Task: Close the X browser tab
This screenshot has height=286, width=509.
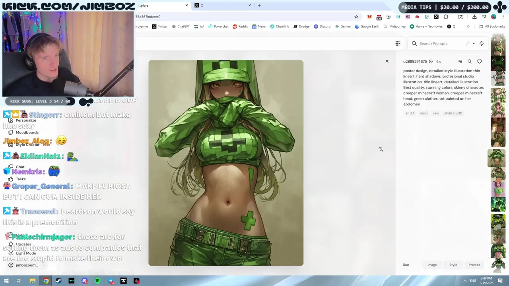Action: point(250,6)
